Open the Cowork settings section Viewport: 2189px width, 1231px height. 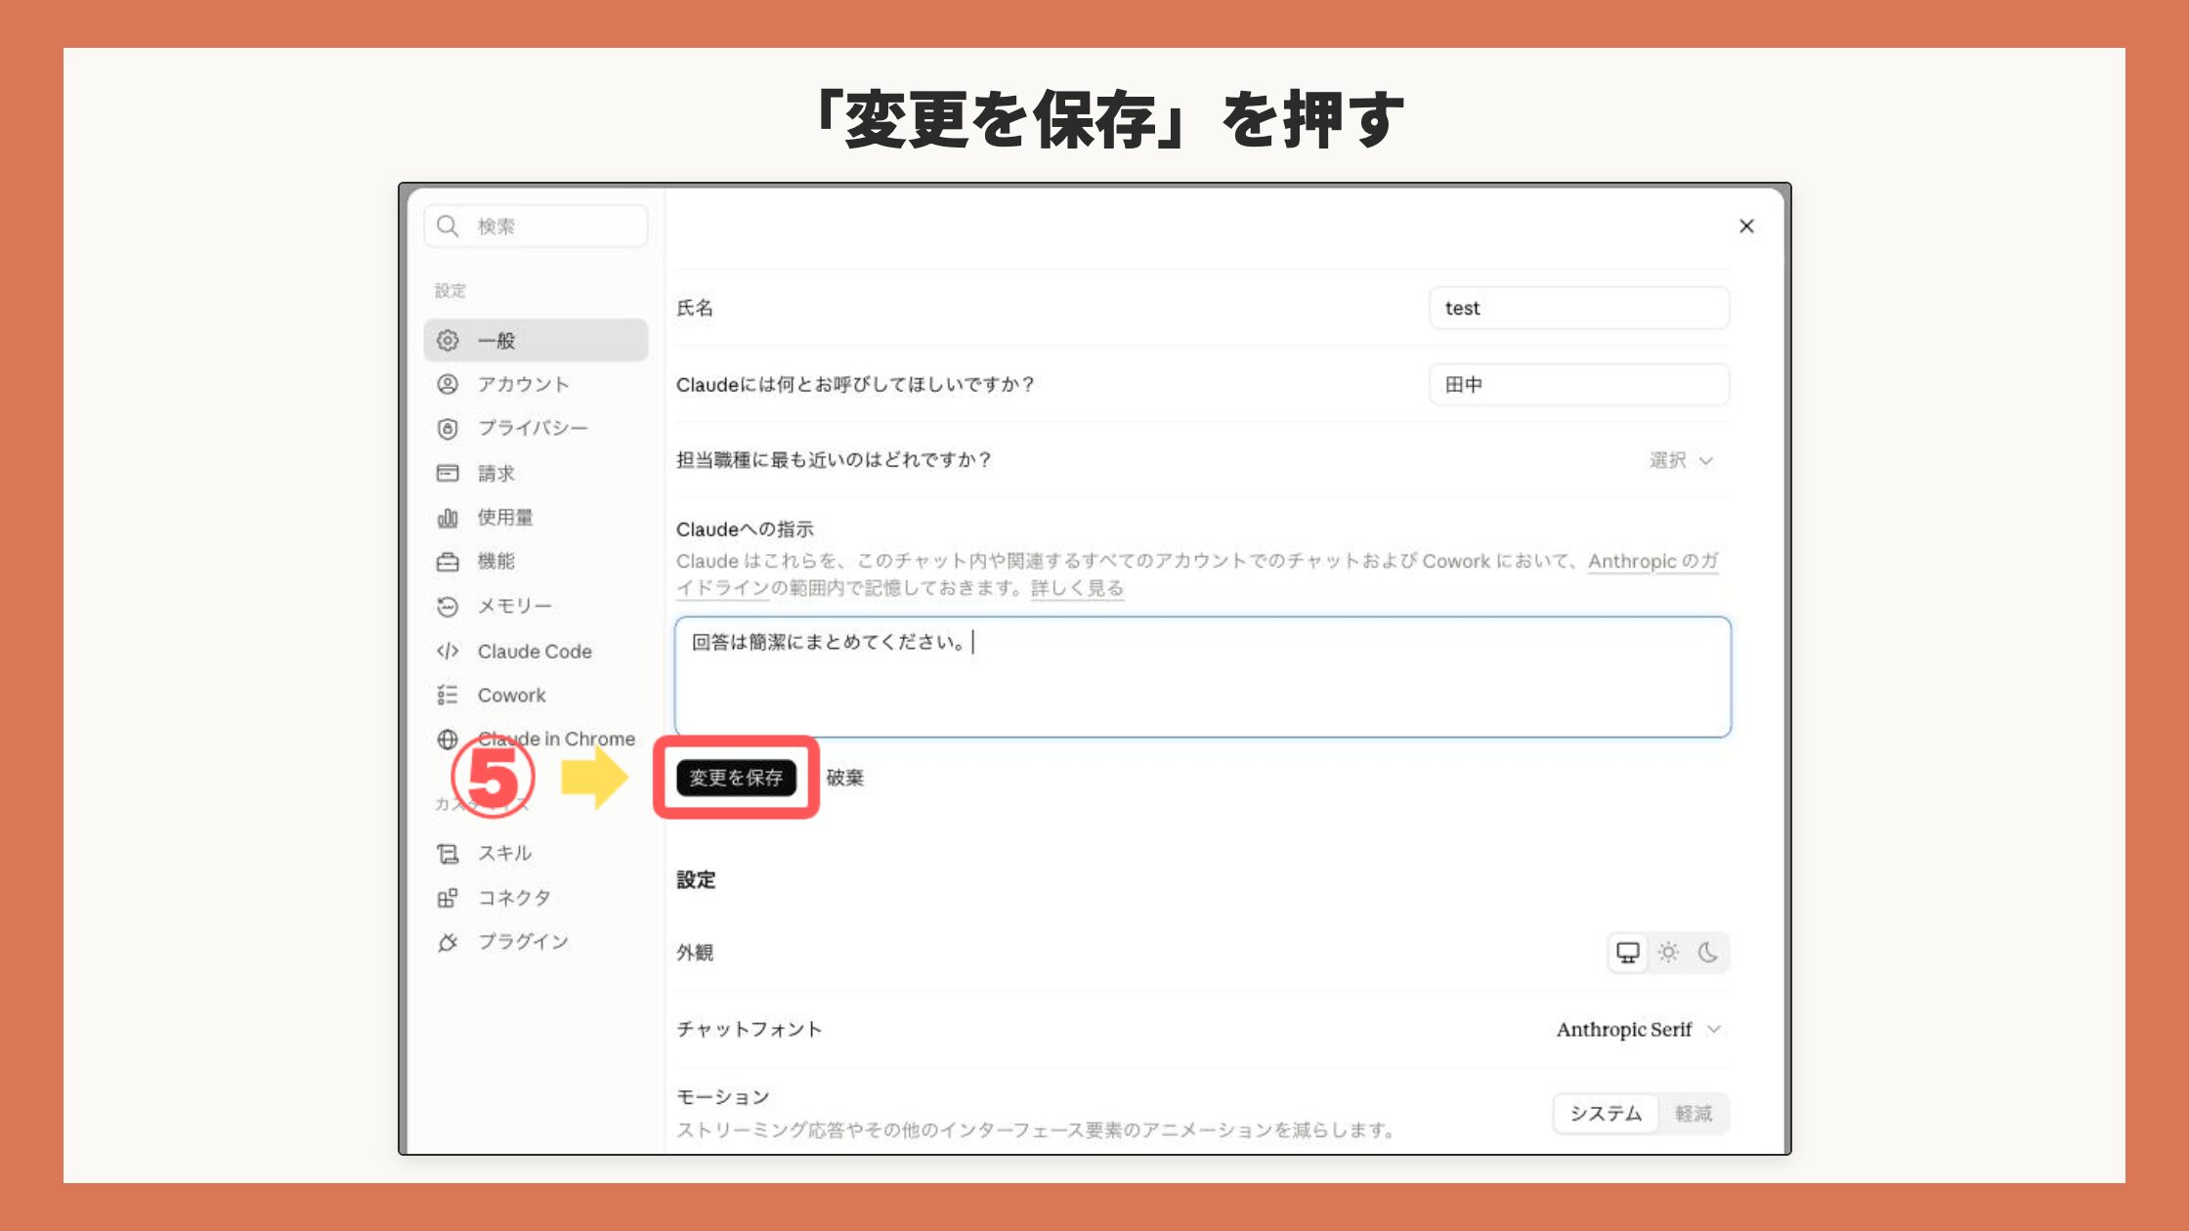[x=537, y=695]
